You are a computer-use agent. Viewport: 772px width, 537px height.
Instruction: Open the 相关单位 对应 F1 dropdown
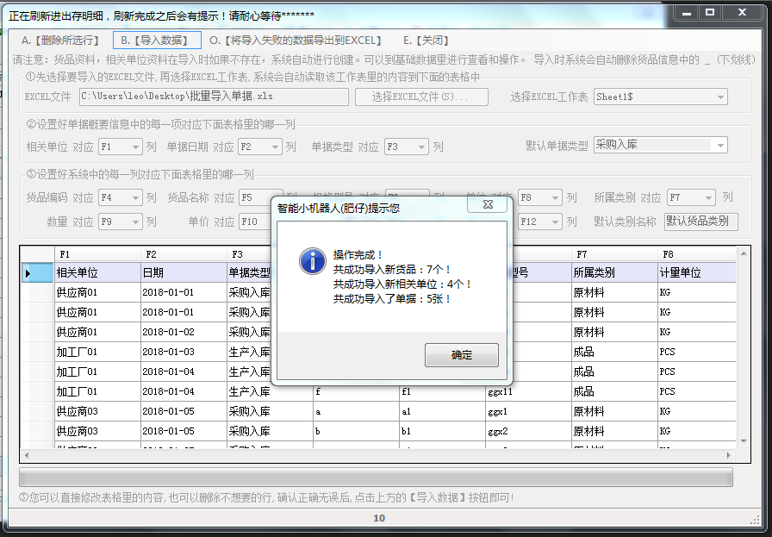point(134,147)
